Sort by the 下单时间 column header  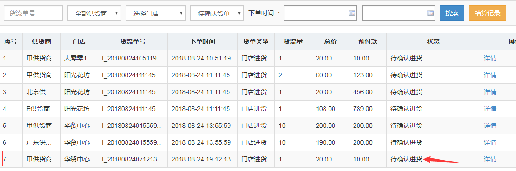202,41
